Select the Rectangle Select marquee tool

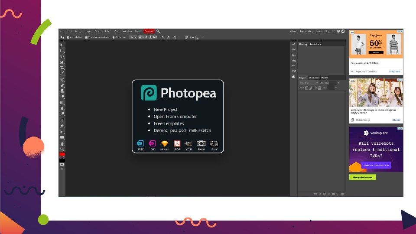click(x=62, y=50)
